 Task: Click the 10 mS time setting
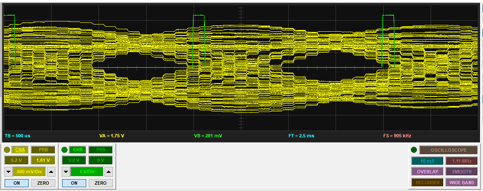pyautogui.click(x=427, y=161)
